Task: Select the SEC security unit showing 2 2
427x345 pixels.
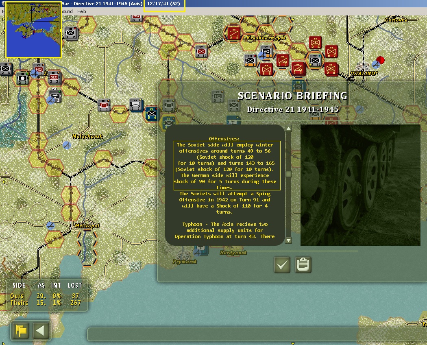Action: 54,78
